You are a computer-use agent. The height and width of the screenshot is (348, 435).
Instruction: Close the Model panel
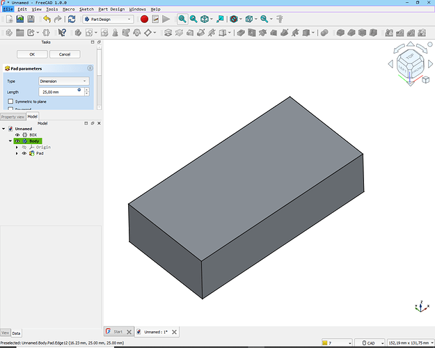(99, 123)
